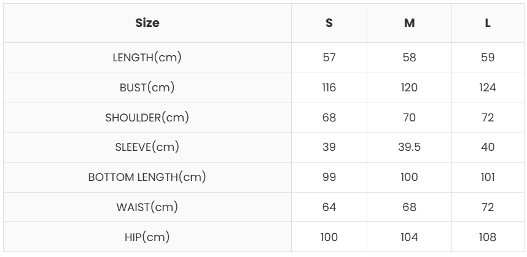Image resolution: width=527 pixels, height=257 pixels.
Task: Select the HIP(cm) row label
Action: tap(147, 237)
